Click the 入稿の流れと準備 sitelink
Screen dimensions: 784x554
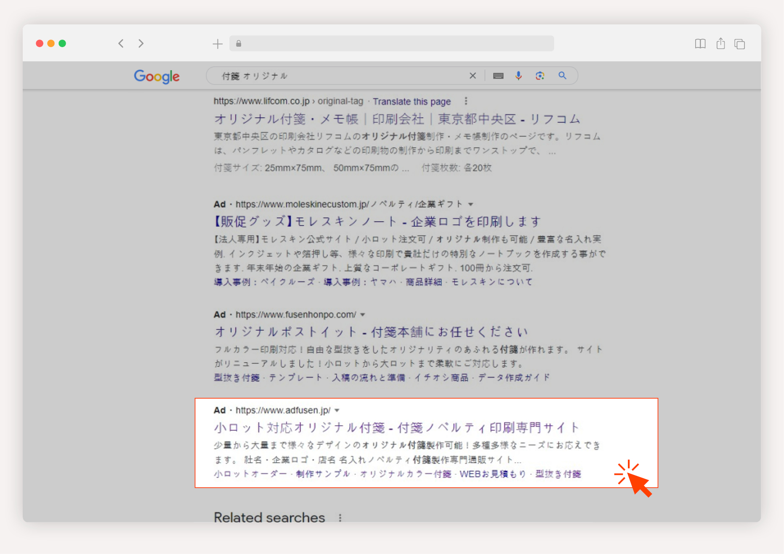click(368, 378)
